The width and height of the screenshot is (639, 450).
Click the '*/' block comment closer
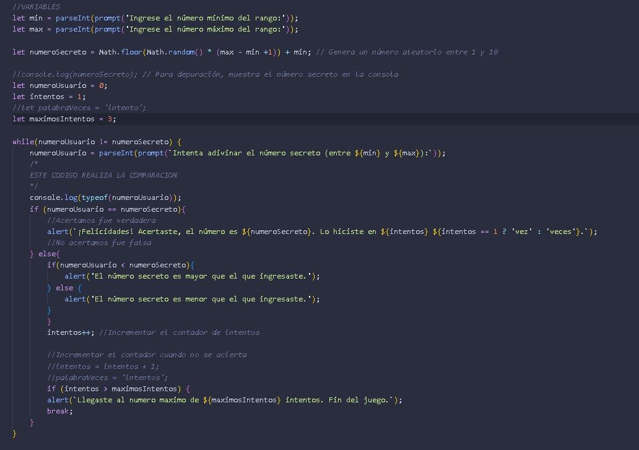pos(34,186)
